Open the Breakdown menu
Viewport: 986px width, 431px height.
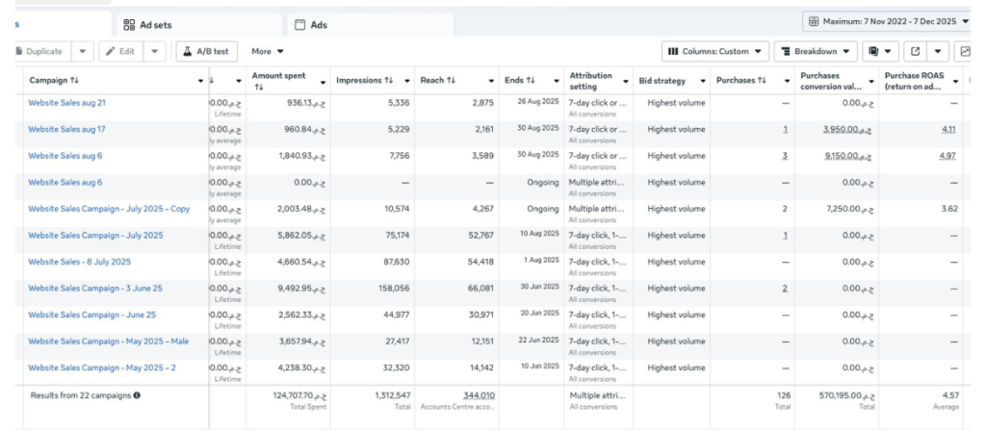[817, 51]
